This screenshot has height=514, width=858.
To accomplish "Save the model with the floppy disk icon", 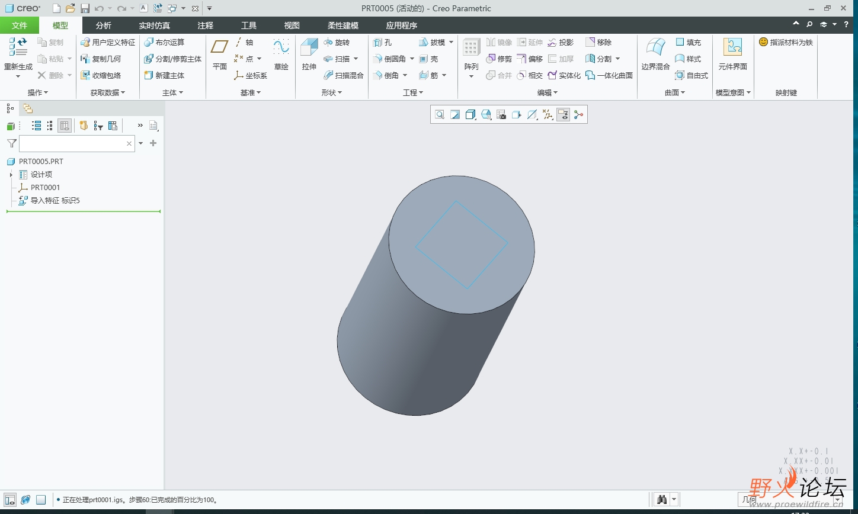I will (85, 8).
